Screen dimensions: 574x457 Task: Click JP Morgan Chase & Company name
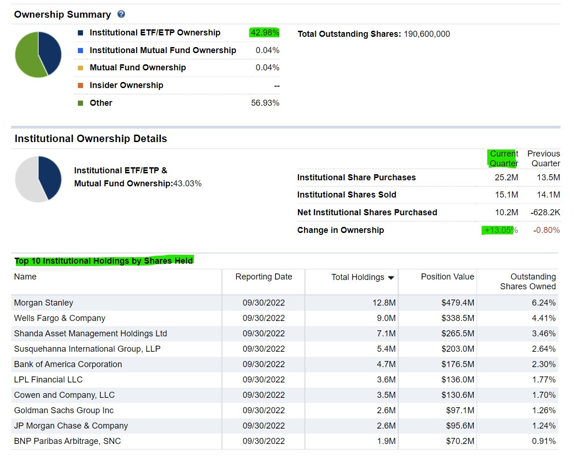71,426
